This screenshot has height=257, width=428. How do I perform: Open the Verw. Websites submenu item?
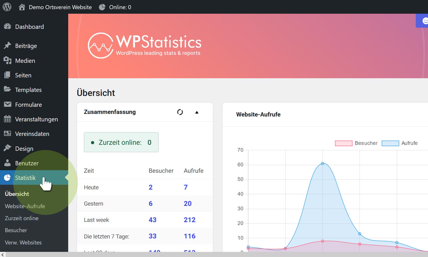[x=23, y=242]
